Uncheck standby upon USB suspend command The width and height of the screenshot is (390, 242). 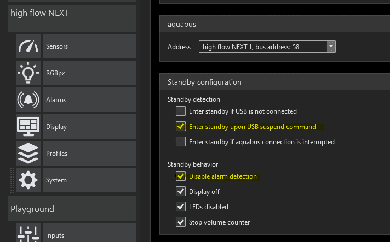(x=181, y=126)
